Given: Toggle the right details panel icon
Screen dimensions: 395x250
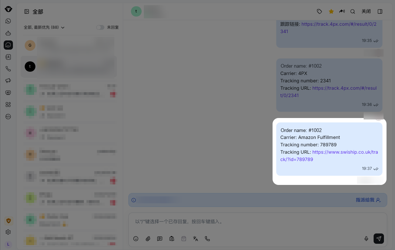Looking at the screenshot, I should click(380, 11).
